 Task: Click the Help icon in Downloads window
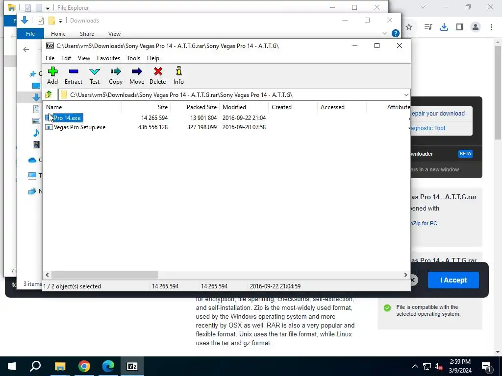[396, 33]
